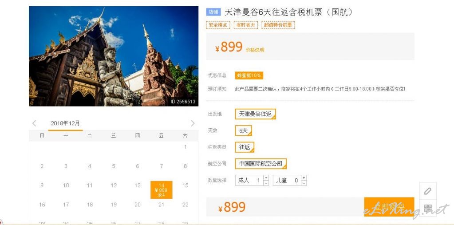Click calendar date 13
The width and height of the screenshot is (454, 225).
click(x=138, y=186)
